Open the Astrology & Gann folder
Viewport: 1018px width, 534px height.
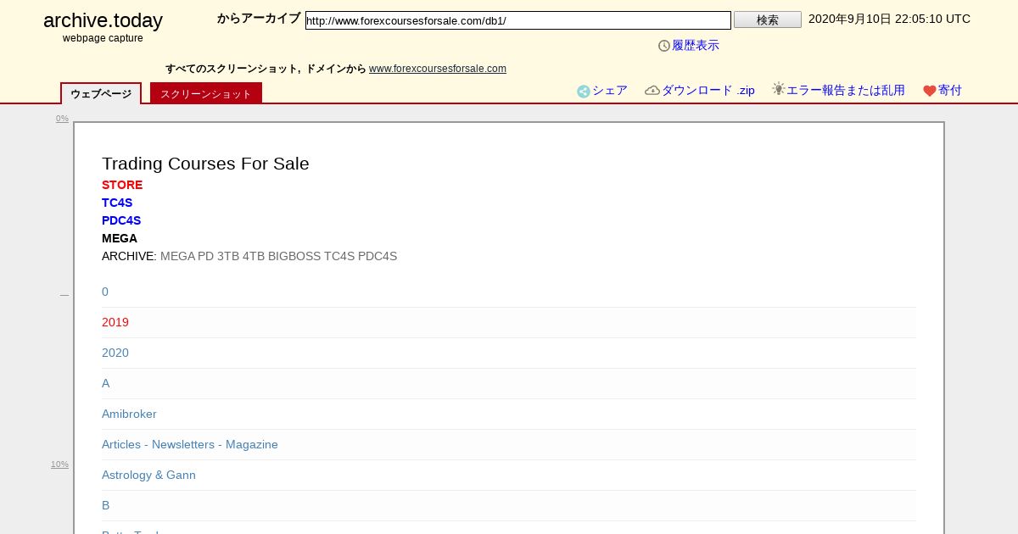[x=148, y=475]
